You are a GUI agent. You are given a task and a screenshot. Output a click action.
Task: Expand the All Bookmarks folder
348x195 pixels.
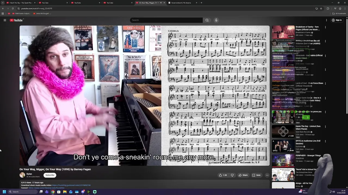[x=339, y=14]
